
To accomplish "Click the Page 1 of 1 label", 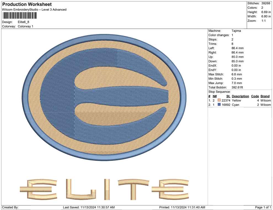I will [x=262, y=207].
